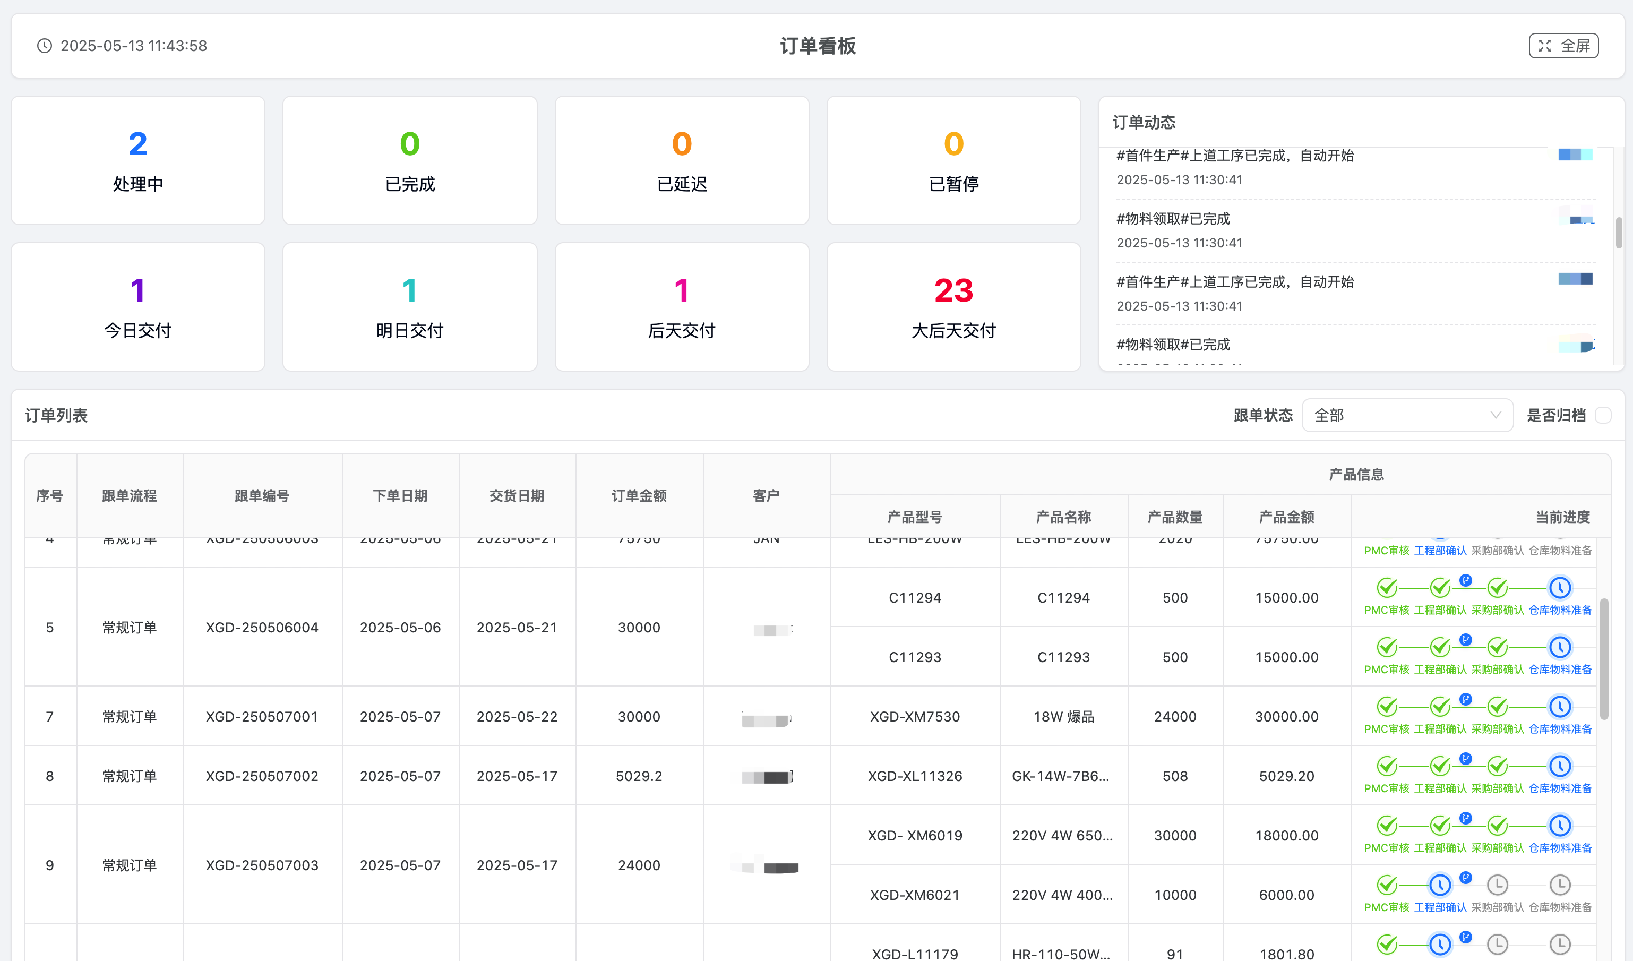The image size is (1633, 961).
Task: Click 工程部确认 check icon for XGD- XM6019 row
Action: point(1440,826)
